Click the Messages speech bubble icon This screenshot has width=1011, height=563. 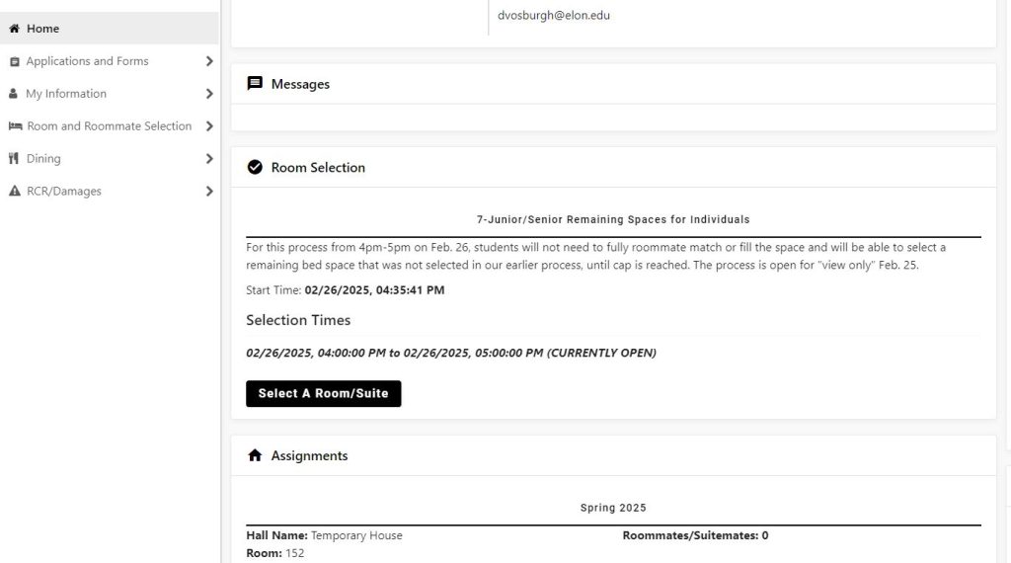pyautogui.click(x=255, y=84)
